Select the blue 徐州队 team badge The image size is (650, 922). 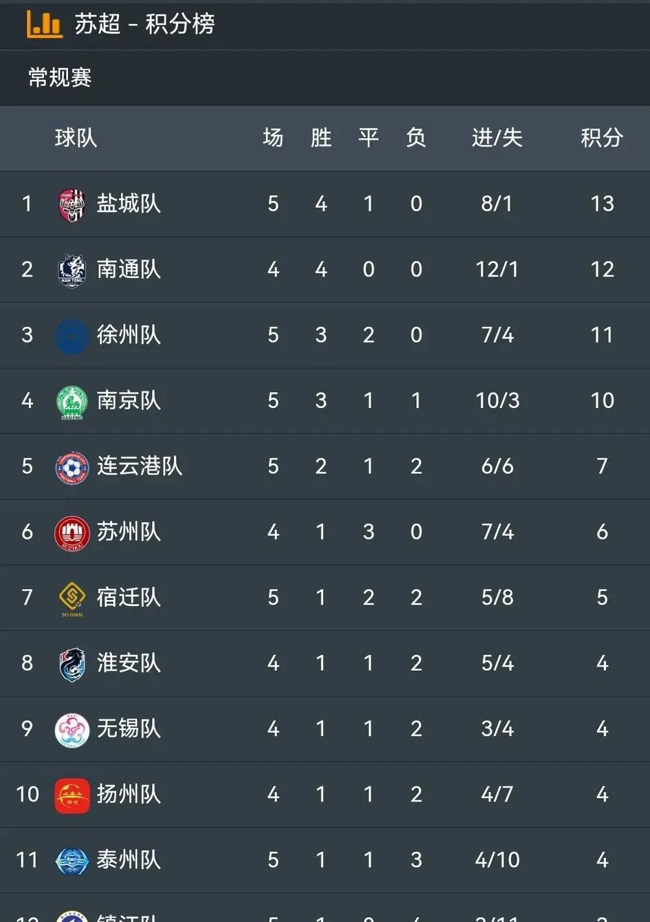(x=72, y=336)
